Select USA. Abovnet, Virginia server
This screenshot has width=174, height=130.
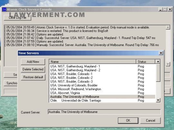coord(102,93)
